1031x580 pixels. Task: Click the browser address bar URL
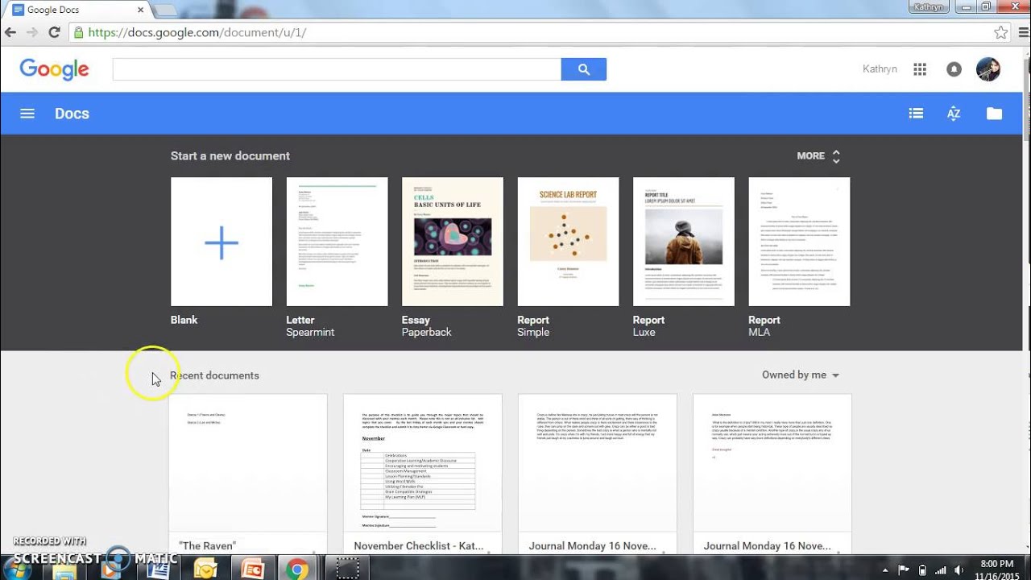click(x=197, y=33)
